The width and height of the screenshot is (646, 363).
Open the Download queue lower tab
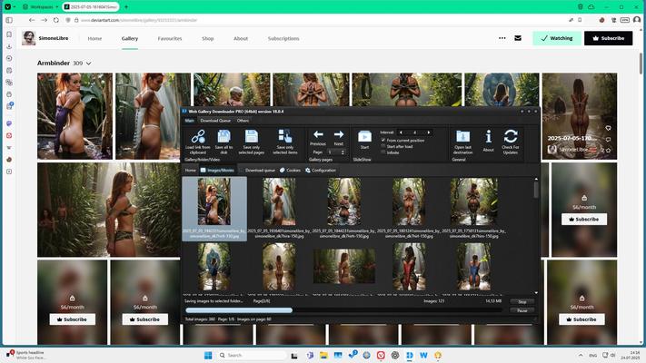[257, 170]
